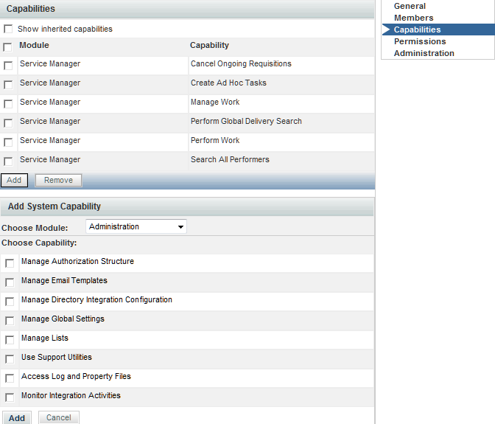Tick Manage Authorization Structure capability
The height and width of the screenshot is (424, 495).
click(x=10, y=263)
